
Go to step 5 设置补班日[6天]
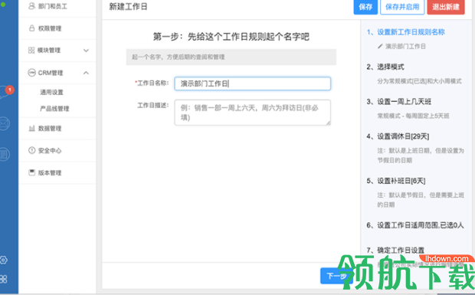coord(396,181)
